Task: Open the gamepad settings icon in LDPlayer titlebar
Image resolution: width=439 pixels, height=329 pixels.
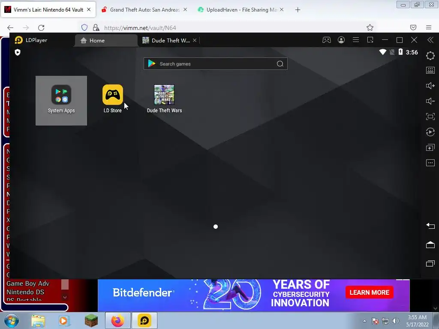Action: coord(326,40)
